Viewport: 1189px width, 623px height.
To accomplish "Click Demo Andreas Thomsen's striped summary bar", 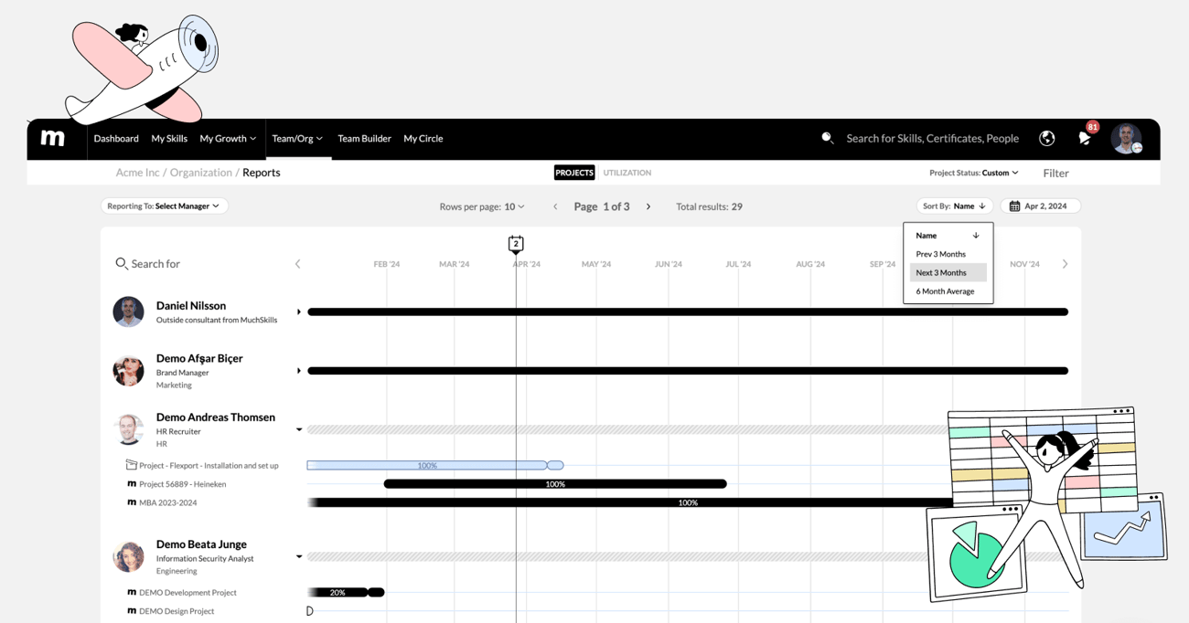I will (x=627, y=429).
